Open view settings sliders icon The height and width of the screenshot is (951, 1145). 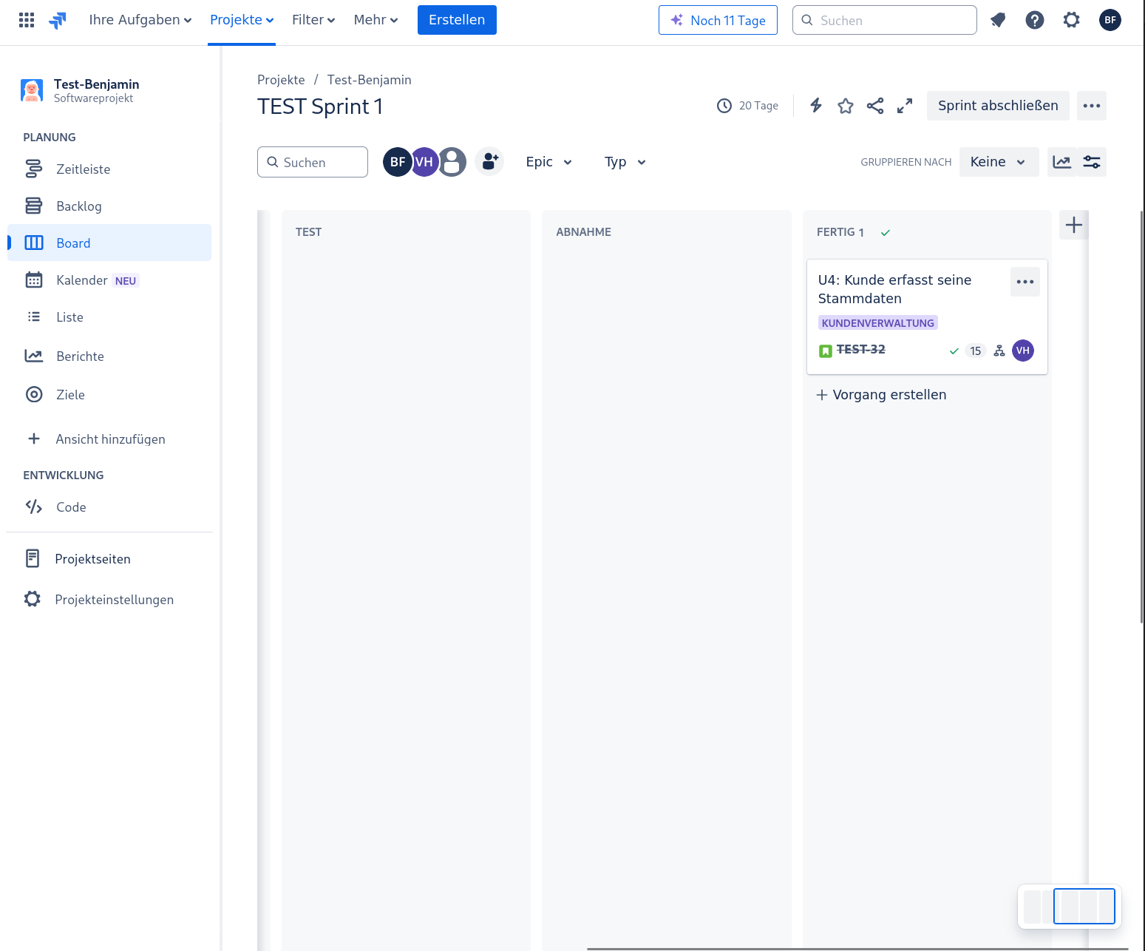pyautogui.click(x=1092, y=162)
